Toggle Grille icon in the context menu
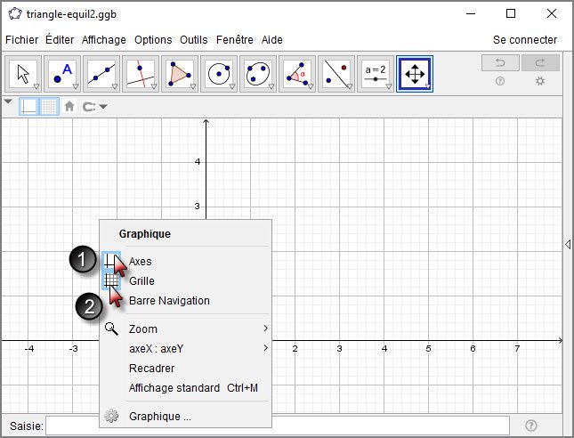 click(x=111, y=280)
